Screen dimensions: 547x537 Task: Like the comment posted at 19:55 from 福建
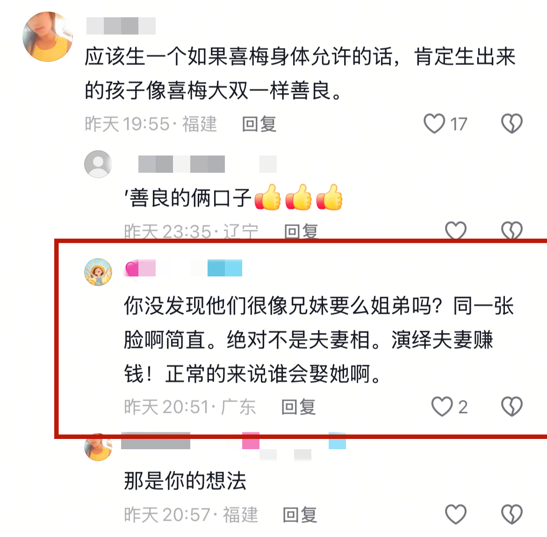coord(434,124)
